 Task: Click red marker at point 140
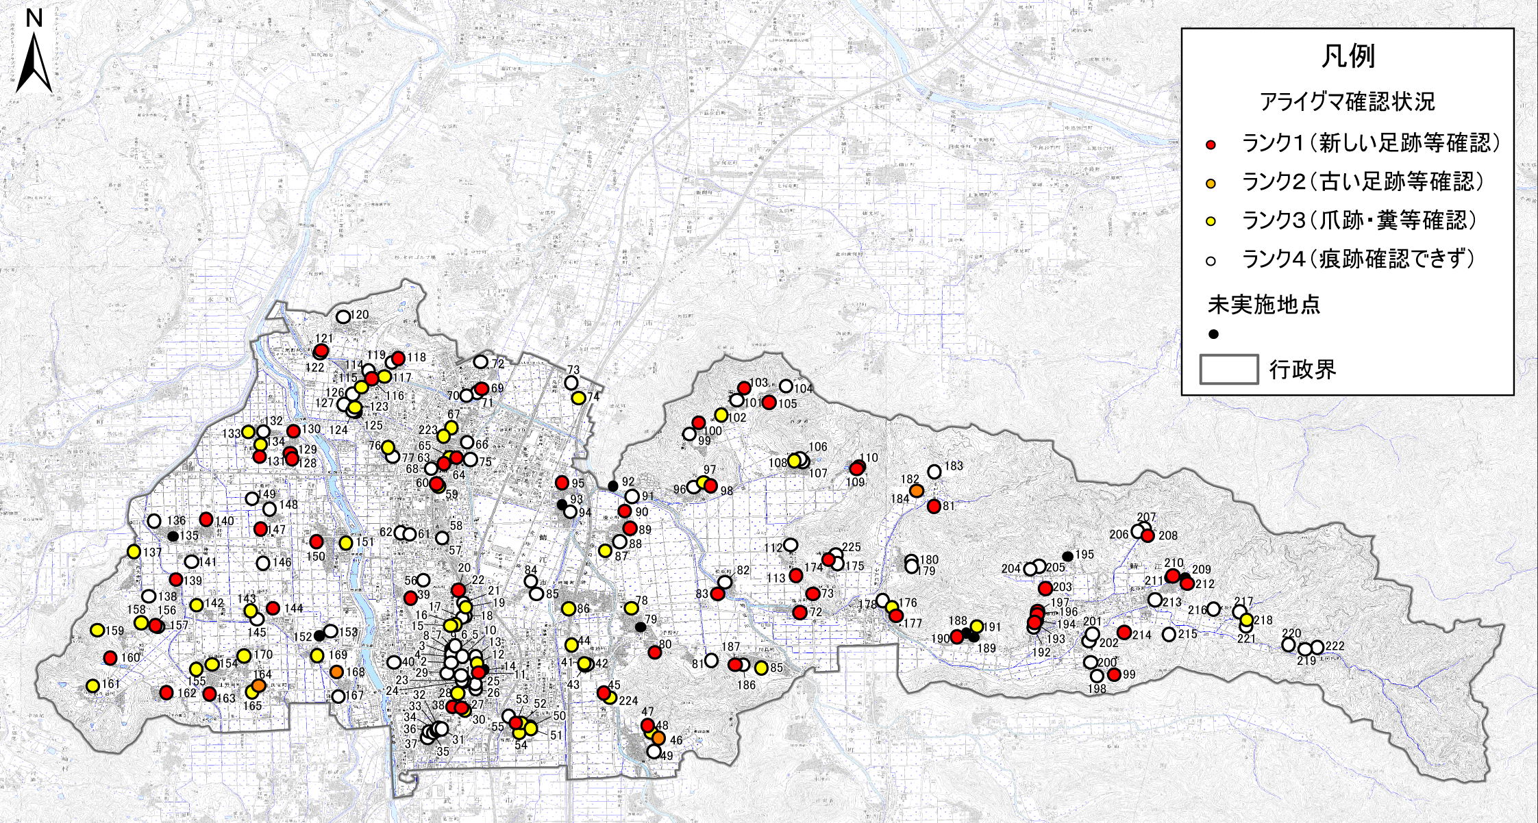click(206, 519)
